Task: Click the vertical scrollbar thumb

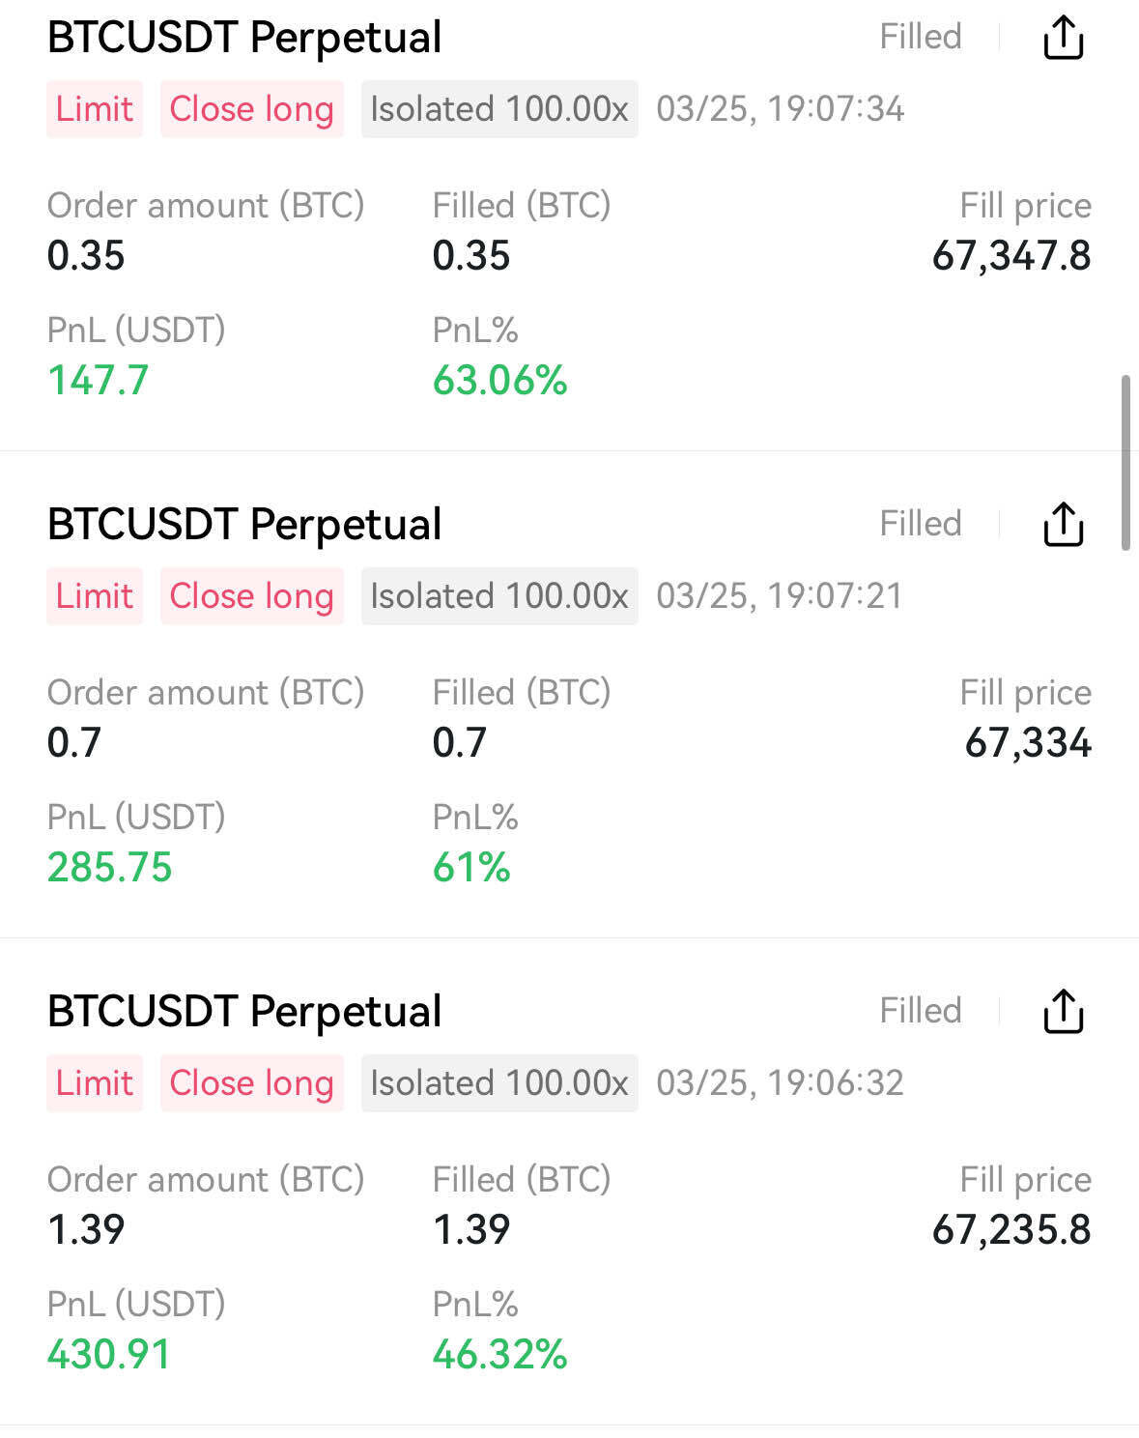Action: 1125,462
